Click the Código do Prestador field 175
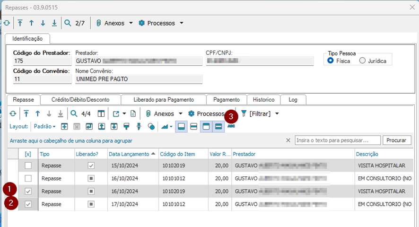 pyautogui.click(x=42, y=61)
